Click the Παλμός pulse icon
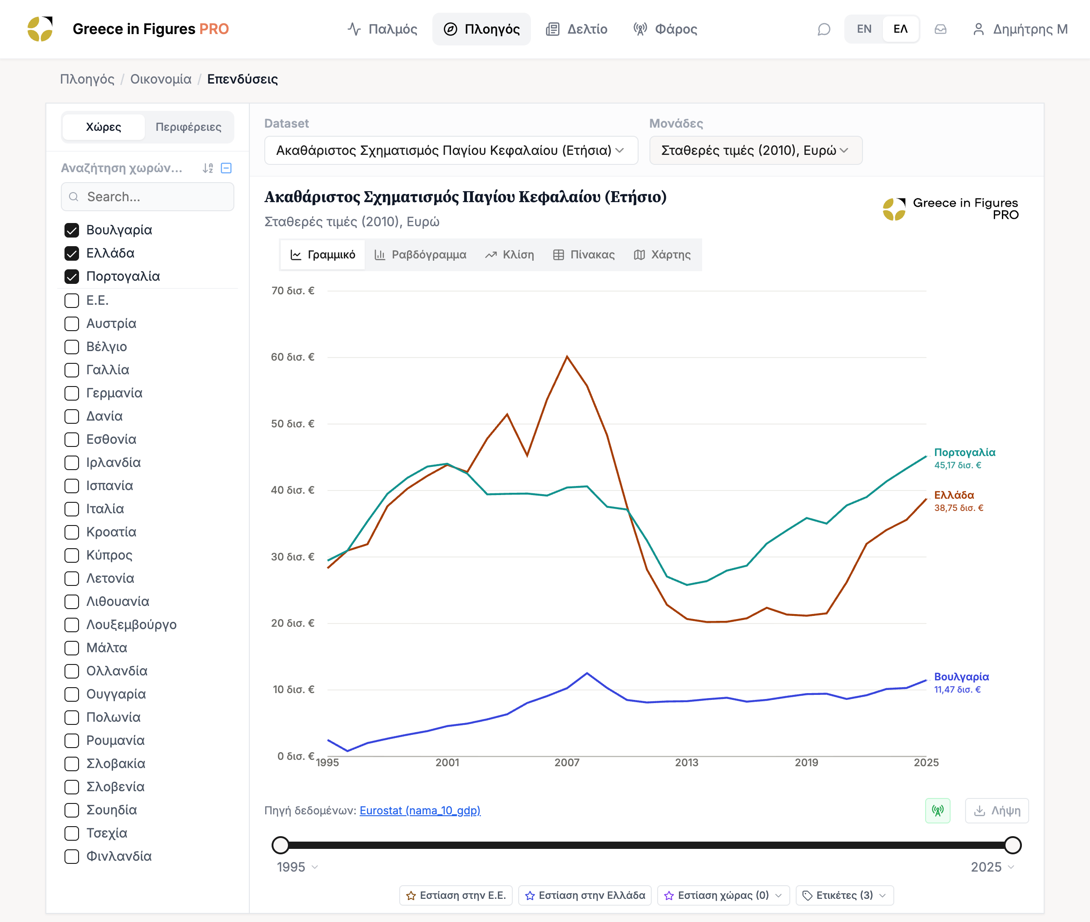This screenshot has width=1090, height=922. pyautogui.click(x=354, y=29)
